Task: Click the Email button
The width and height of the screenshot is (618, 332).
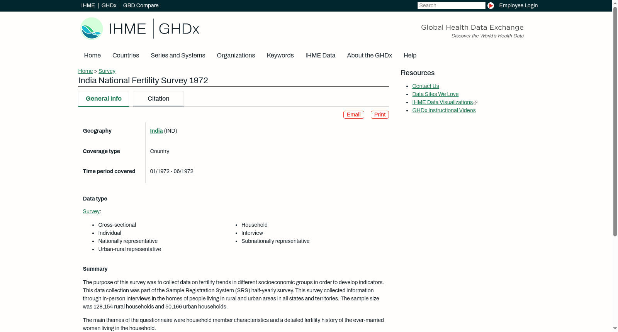Action: (x=354, y=115)
